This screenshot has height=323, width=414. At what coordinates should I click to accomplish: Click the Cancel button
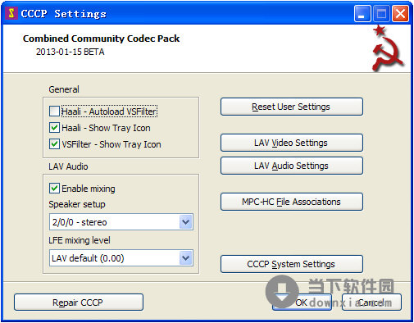point(371,303)
